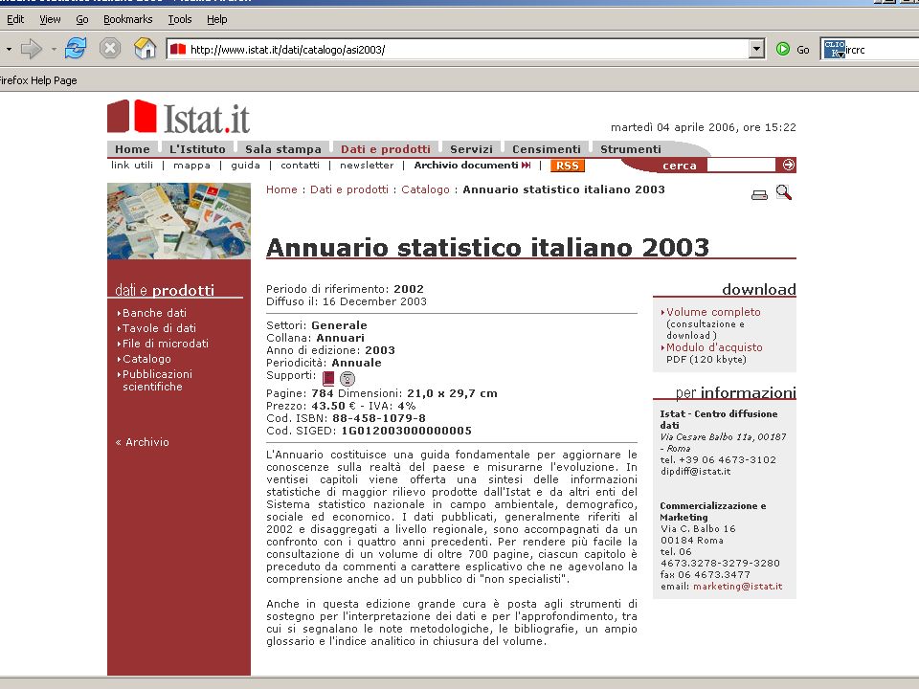The width and height of the screenshot is (919, 689).
Task: Click the dipdiff@istat.it email text
Action: (x=696, y=471)
